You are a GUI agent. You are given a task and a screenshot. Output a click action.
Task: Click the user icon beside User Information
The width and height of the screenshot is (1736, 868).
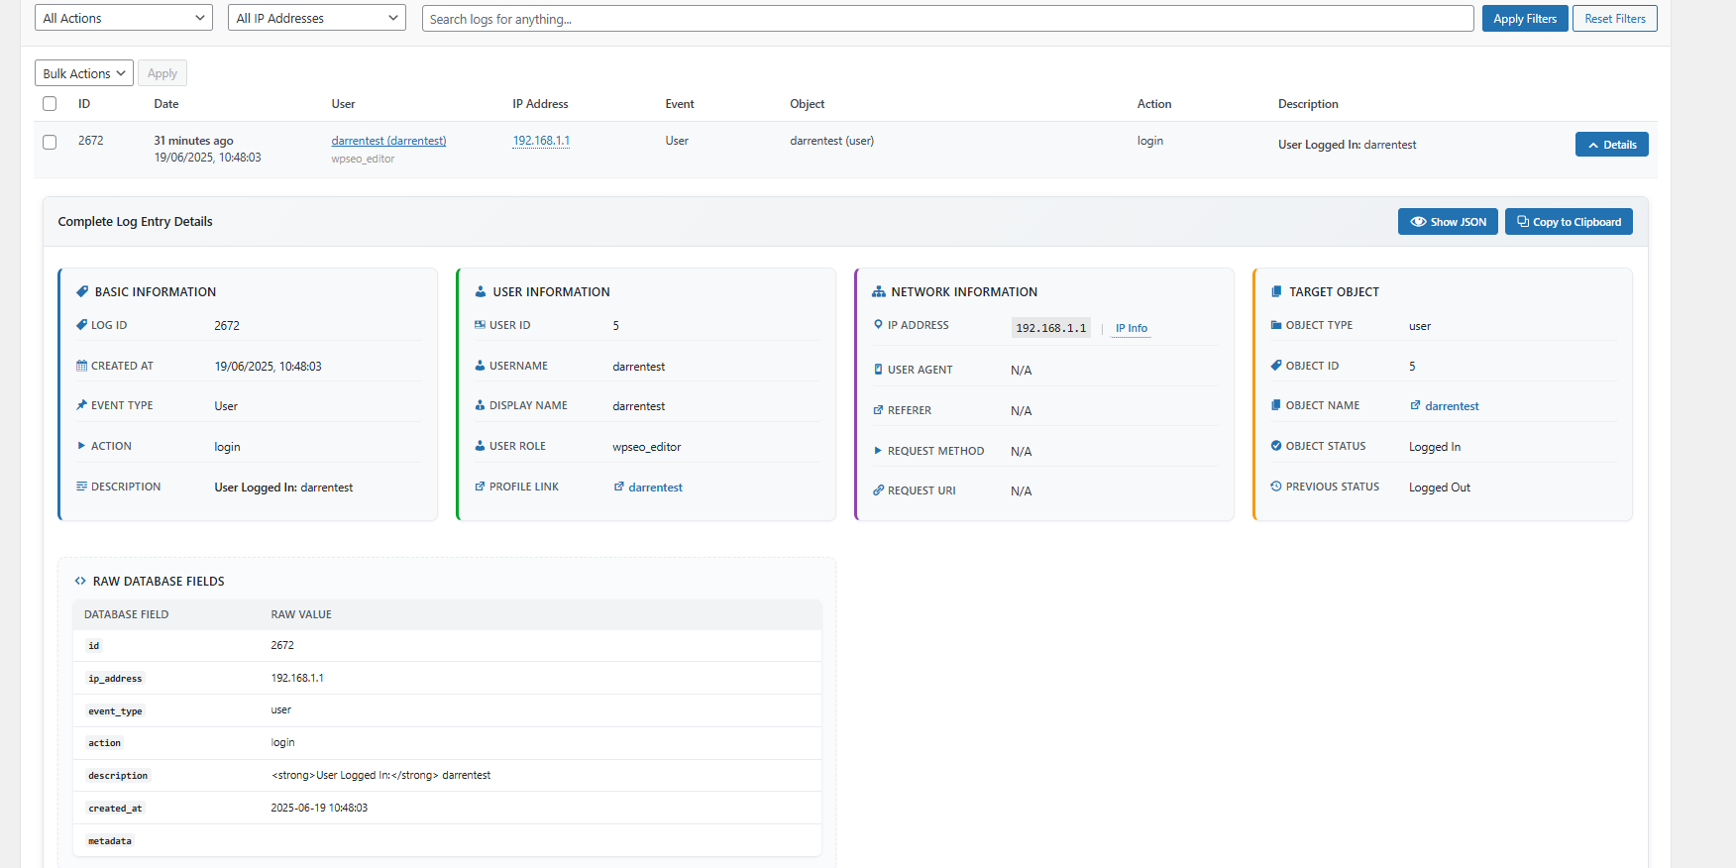coord(481,292)
